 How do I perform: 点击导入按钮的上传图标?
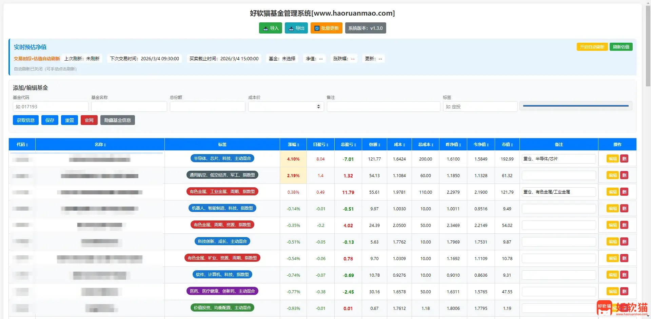[265, 28]
